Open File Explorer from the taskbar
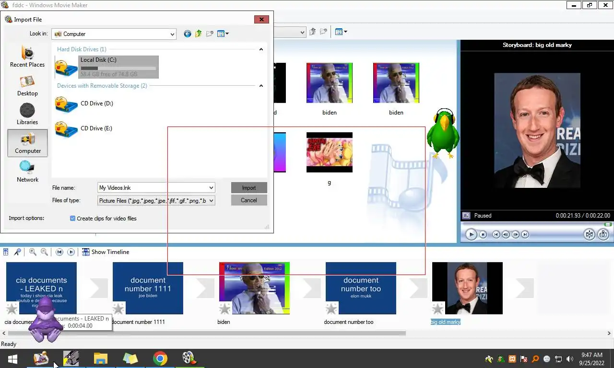 (x=100, y=358)
